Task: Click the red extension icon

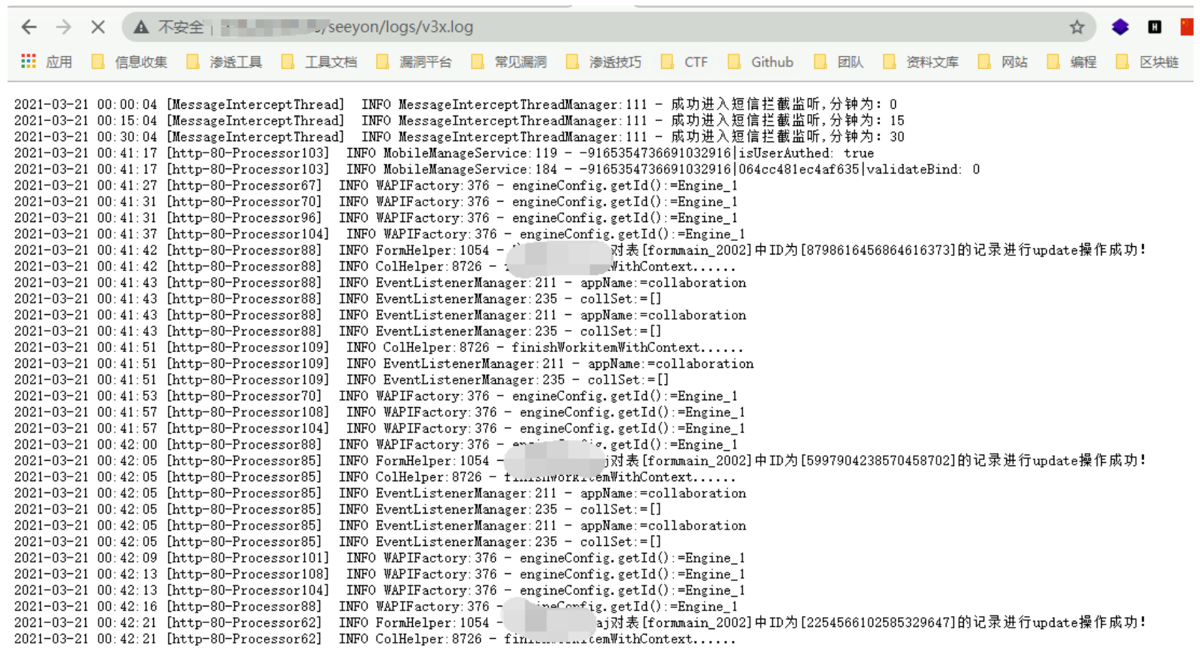Action: click(1186, 27)
